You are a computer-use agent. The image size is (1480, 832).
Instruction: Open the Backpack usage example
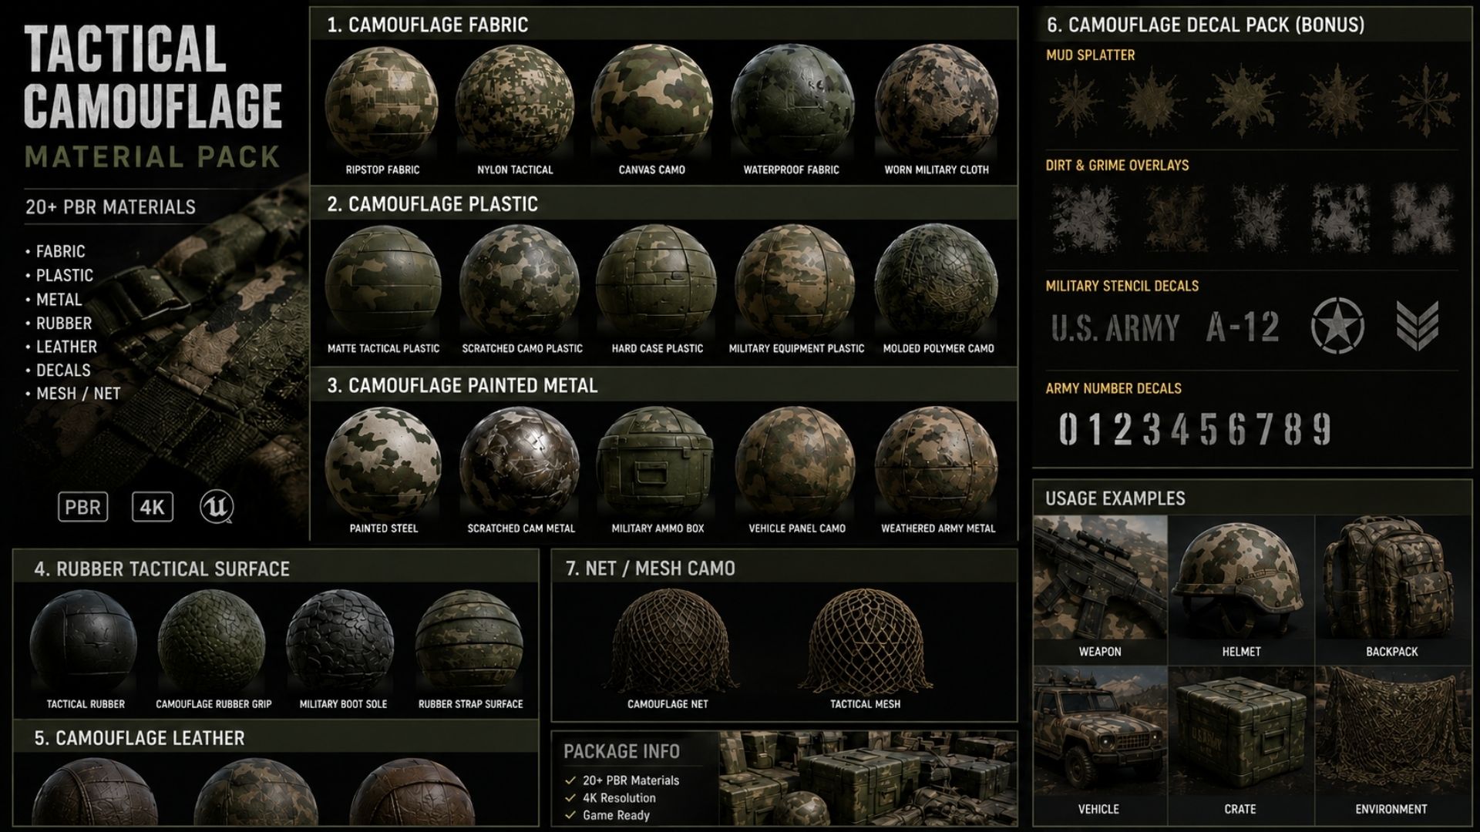[1392, 590]
